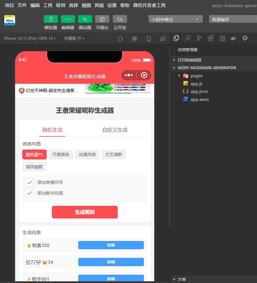257x283 pixels.
Task: Open the app.json file
Action: (x=199, y=91)
